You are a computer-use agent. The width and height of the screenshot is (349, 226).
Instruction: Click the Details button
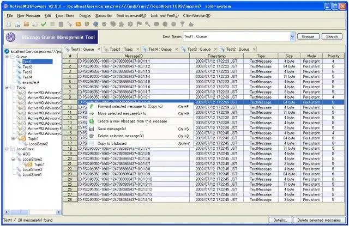tap(280, 220)
